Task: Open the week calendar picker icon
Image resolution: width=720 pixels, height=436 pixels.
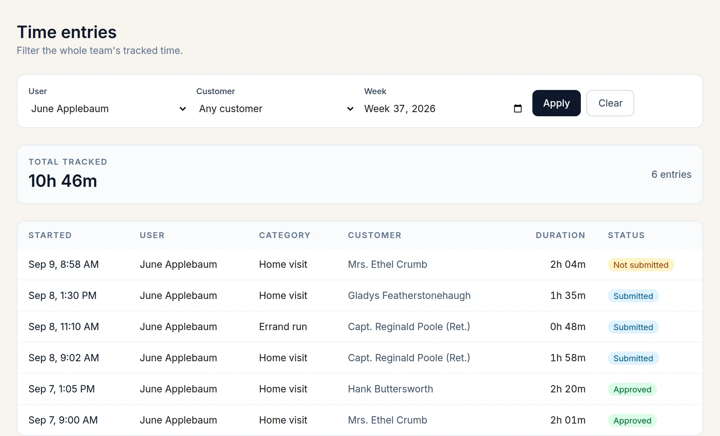Action: pyautogui.click(x=517, y=109)
